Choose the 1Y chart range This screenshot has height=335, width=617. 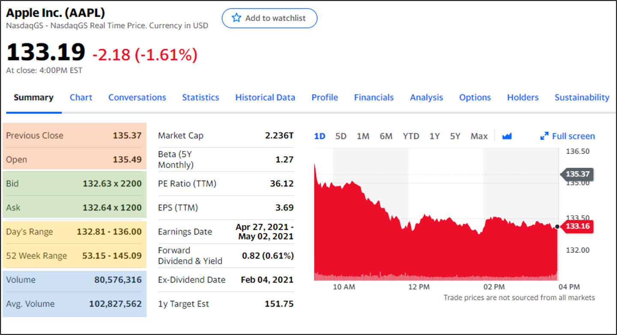tap(434, 136)
